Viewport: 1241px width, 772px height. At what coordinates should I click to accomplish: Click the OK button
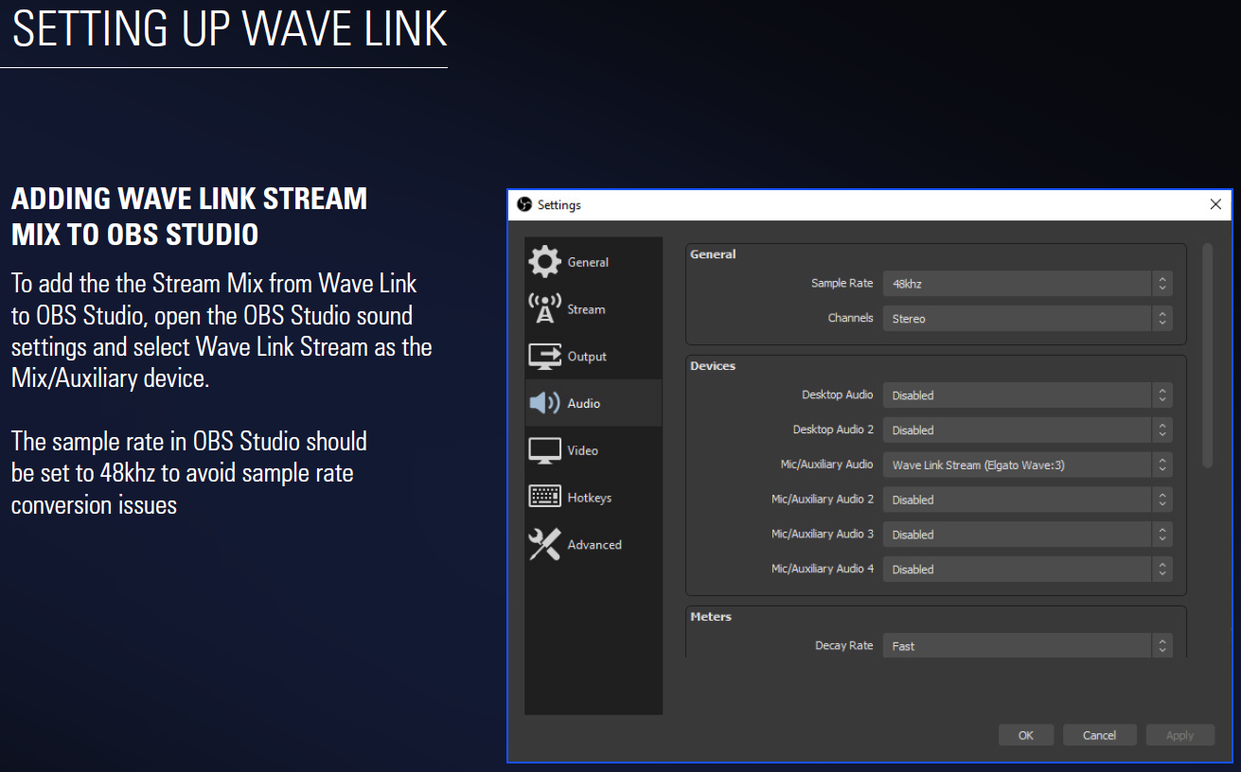point(1026,735)
